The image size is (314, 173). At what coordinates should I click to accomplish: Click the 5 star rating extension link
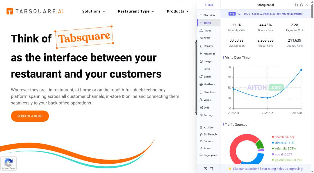coord(265,169)
